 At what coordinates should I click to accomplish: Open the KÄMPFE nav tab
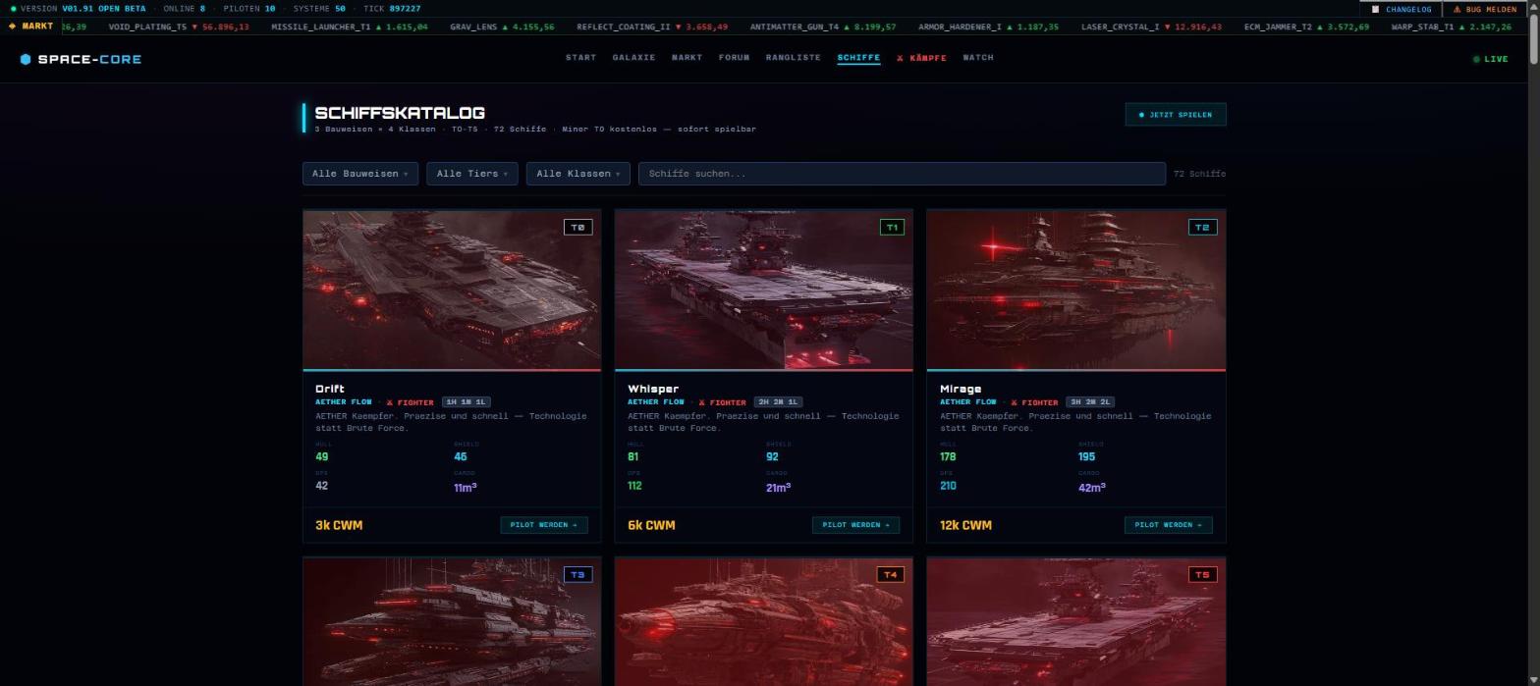(x=921, y=58)
